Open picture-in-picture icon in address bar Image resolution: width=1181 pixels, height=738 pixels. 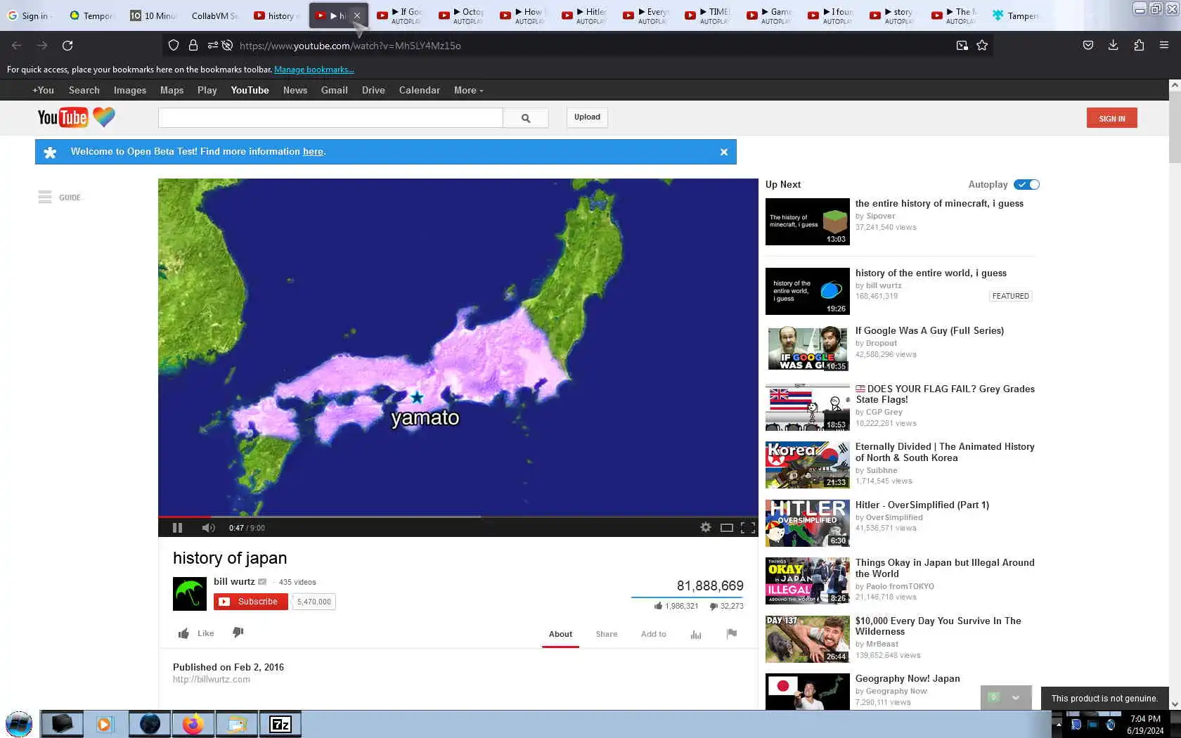(962, 46)
